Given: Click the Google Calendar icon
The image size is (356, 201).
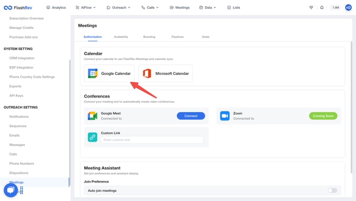Looking at the screenshot, I should click(x=93, y=73).
